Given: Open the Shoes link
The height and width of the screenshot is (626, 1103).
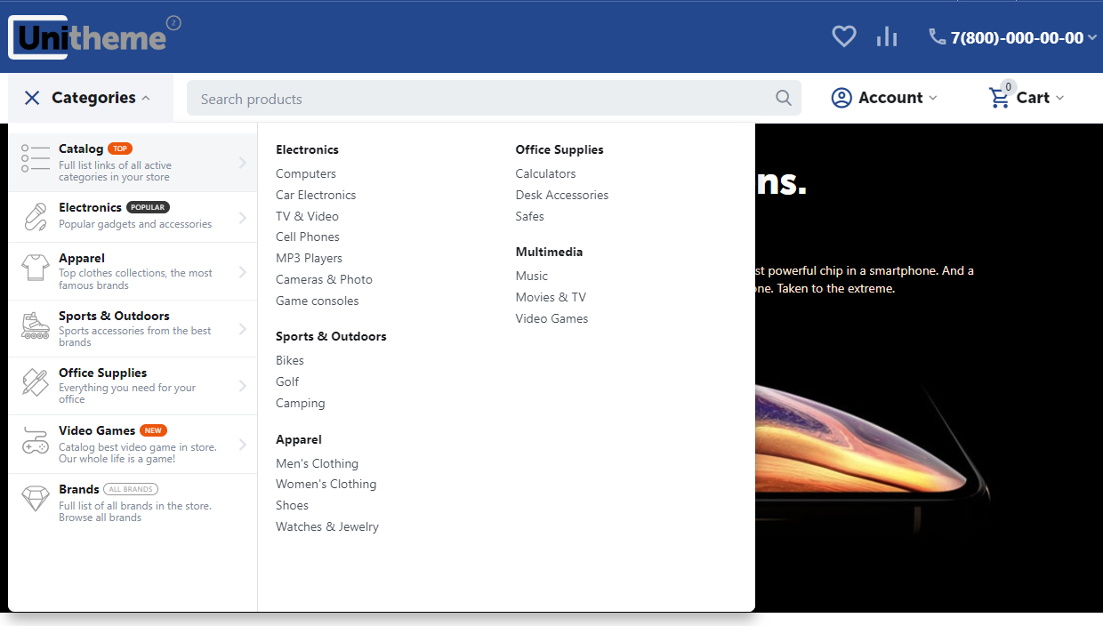Looking at the screenshot, I should coord(292,505).
